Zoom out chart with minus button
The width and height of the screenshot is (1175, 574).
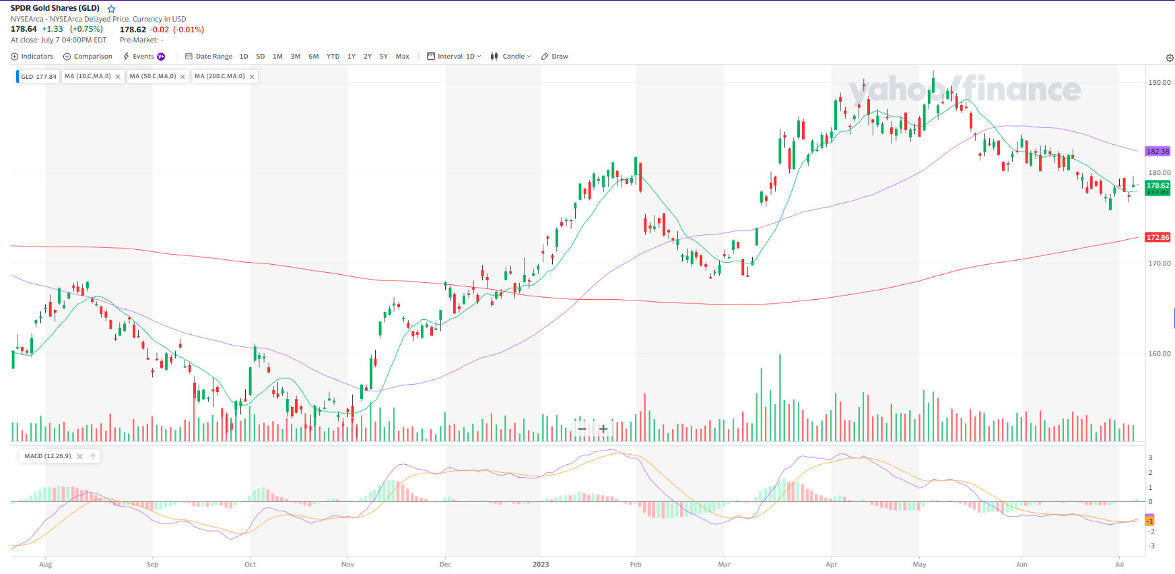(582, 428)
